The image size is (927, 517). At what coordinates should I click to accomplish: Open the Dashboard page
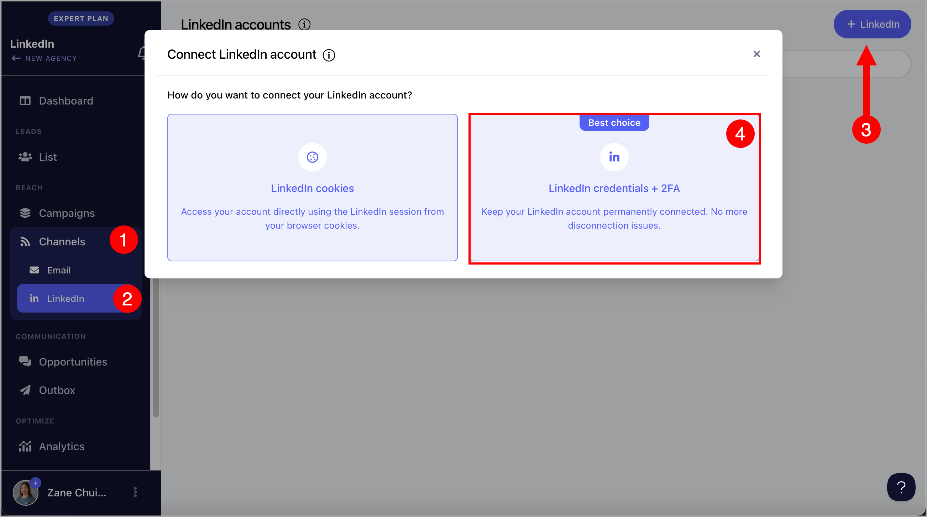coord(75,101)
